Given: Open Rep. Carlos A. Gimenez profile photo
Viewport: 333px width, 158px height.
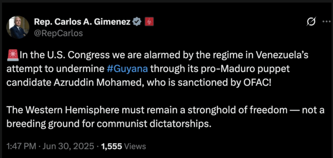Looking at the screenshot, I should point(17,27).
